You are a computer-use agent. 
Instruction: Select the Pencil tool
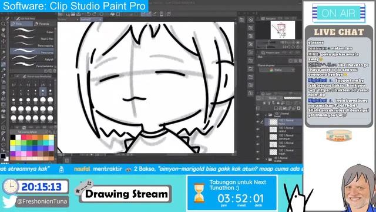click(x=4, y=70)
